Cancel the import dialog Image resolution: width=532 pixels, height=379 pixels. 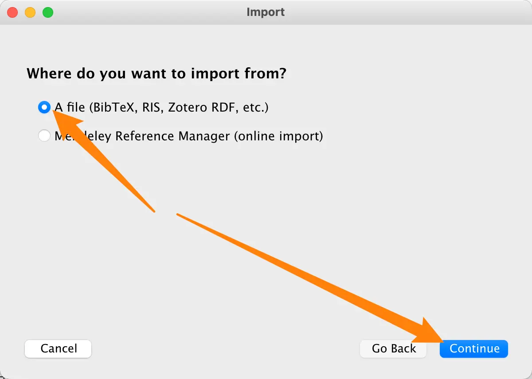[58, 349]
